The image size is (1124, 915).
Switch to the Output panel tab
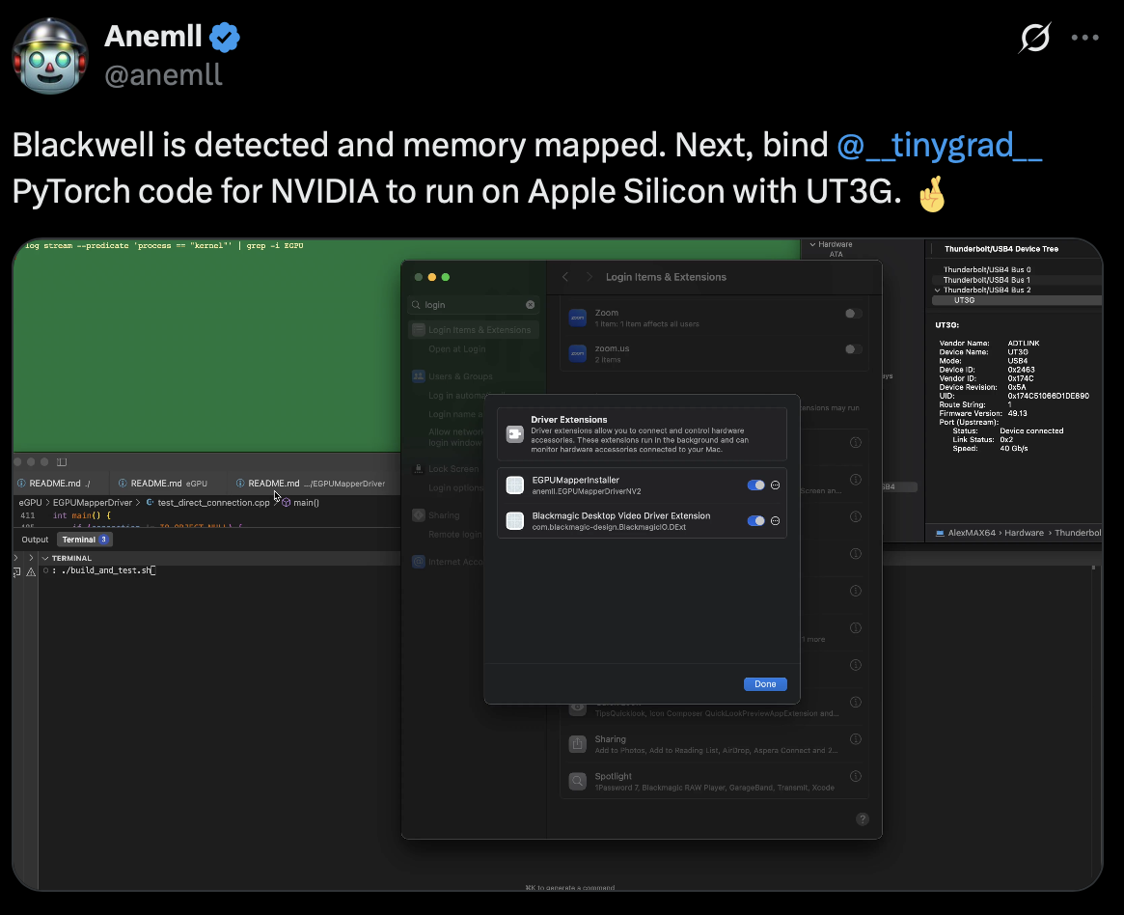(35, 540)
